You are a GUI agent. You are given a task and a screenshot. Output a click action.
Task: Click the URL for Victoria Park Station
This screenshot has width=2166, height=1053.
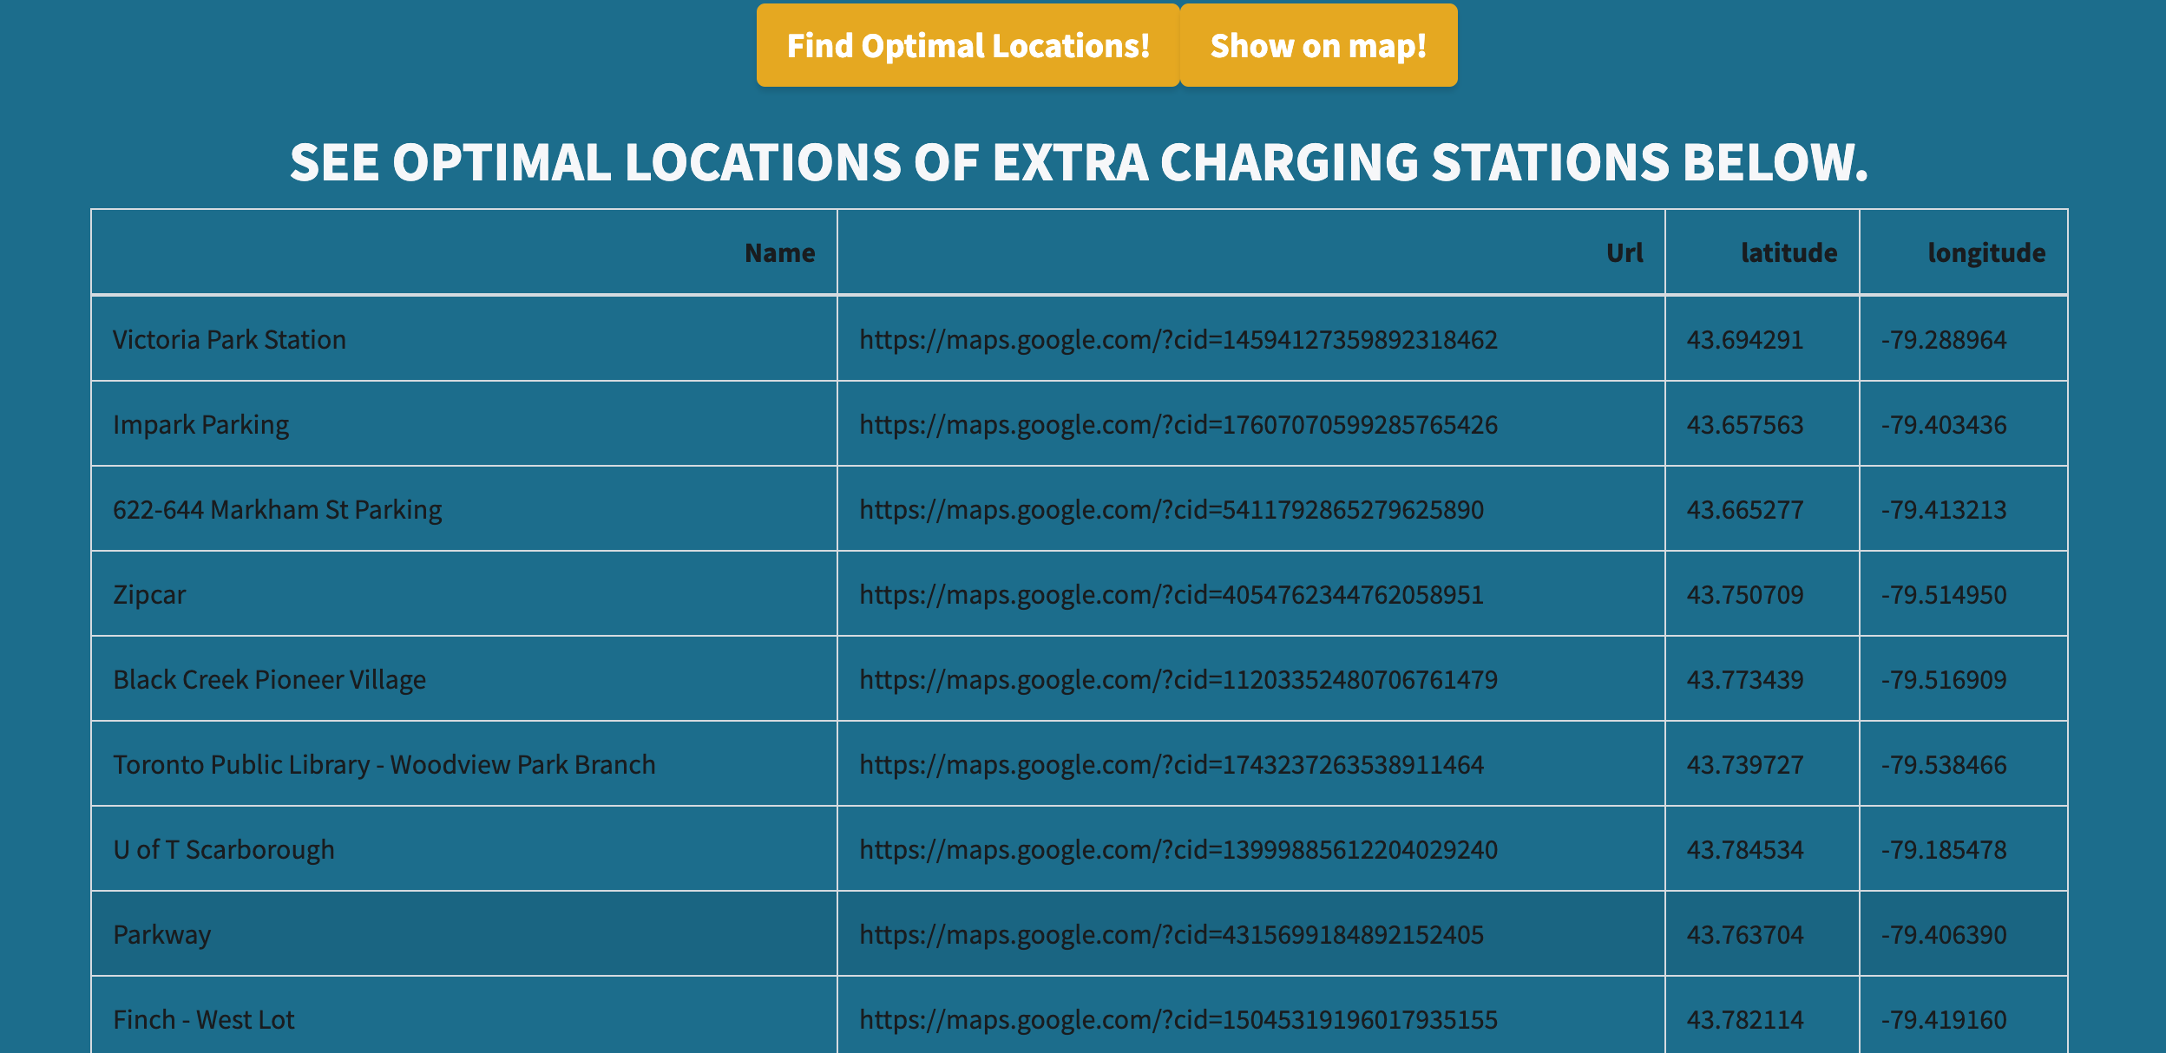pos(1178,339)
